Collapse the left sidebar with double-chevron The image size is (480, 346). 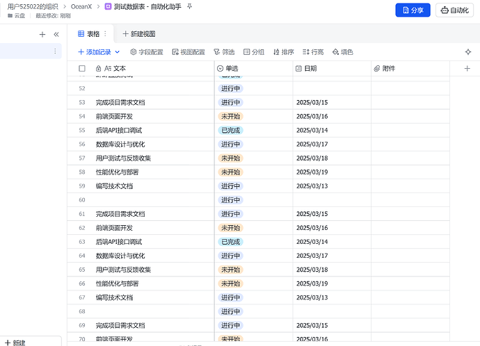click(x=56, y=34)
